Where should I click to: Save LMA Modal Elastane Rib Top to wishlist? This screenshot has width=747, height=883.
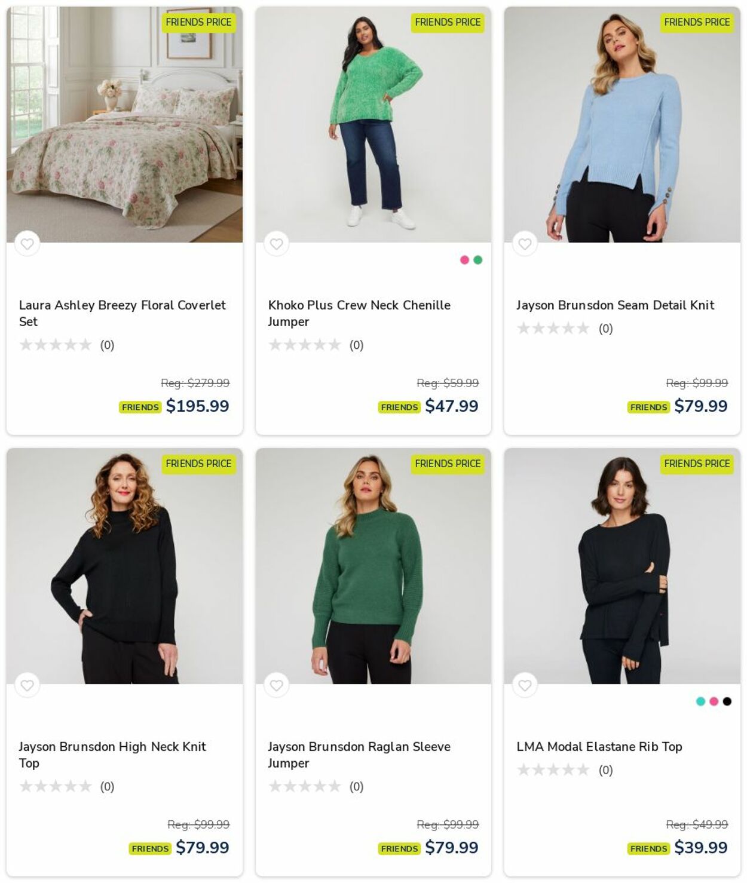[525, 685]
